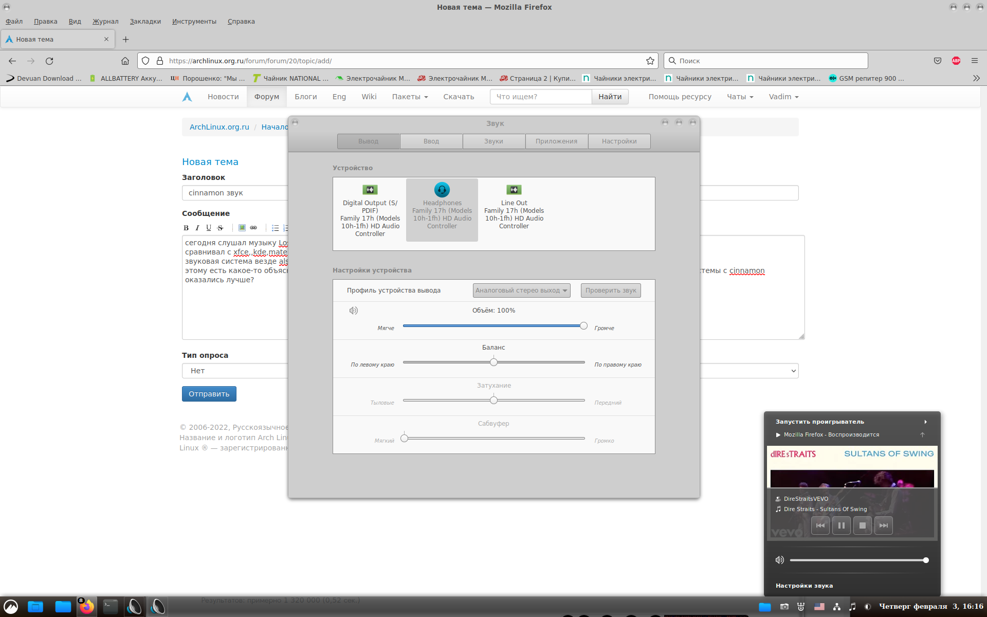Select Digital Output S/PDIF device
The height and width of the screenshot is (617, 987).
pyautogui.click(x=370, y=211)
